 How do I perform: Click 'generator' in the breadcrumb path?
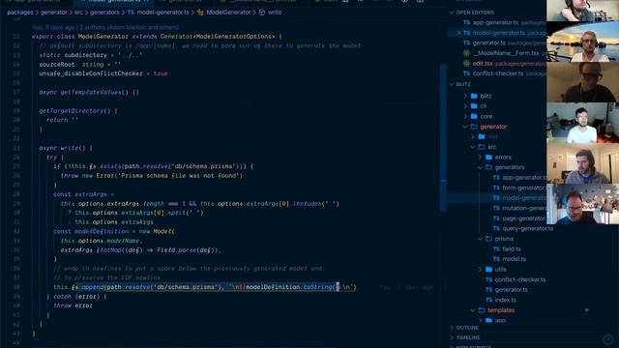point(54,13)
